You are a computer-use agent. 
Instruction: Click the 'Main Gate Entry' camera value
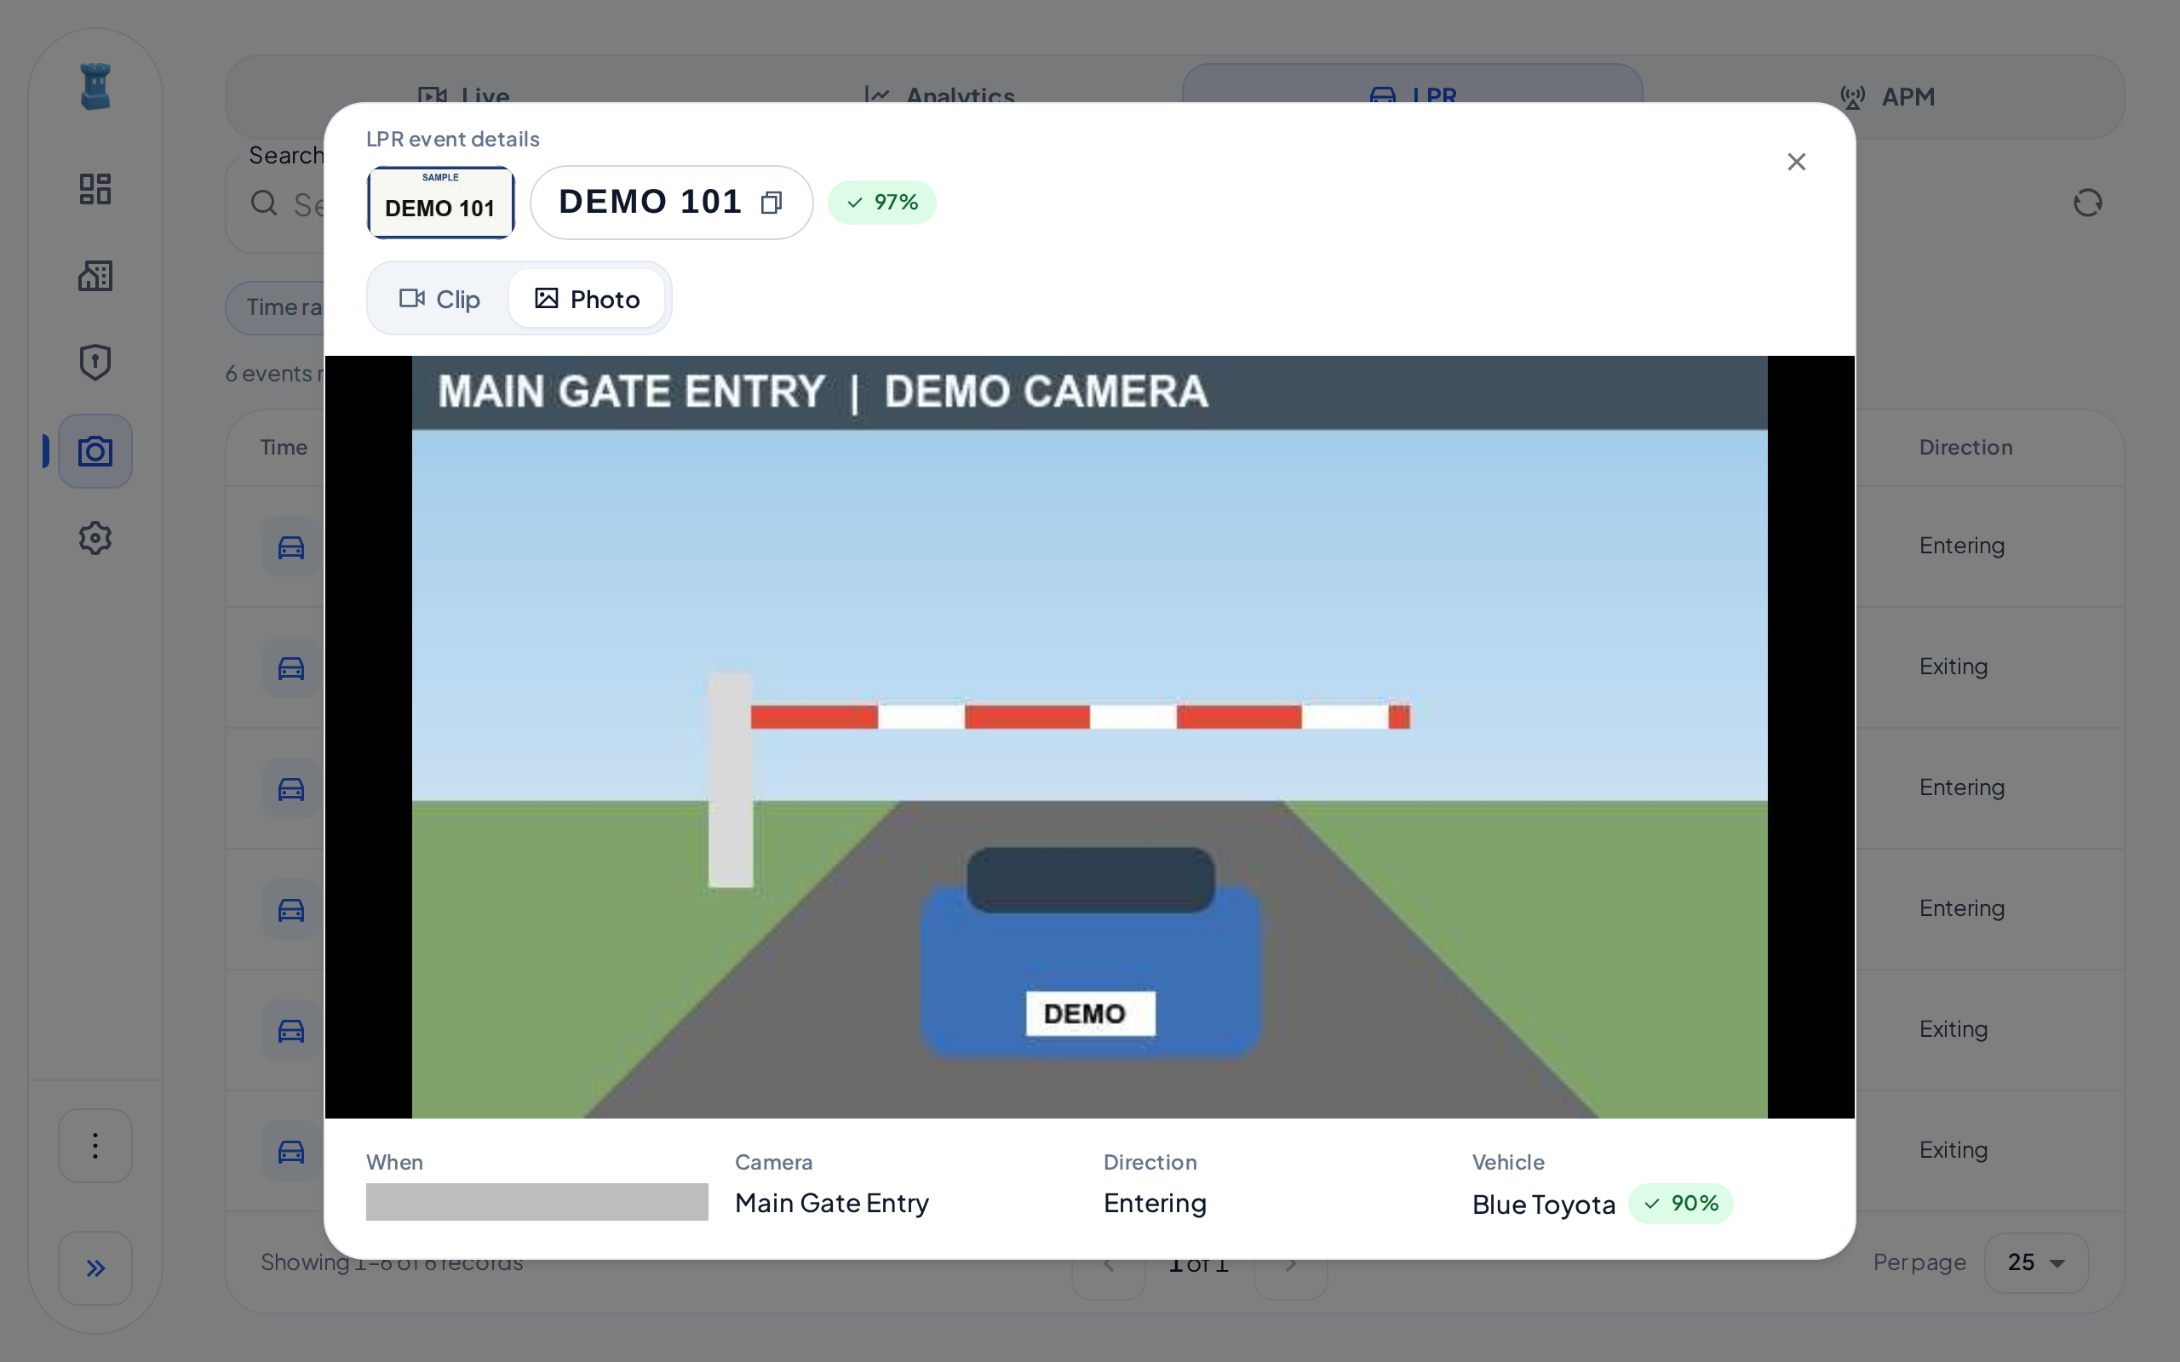[831, 1204]
